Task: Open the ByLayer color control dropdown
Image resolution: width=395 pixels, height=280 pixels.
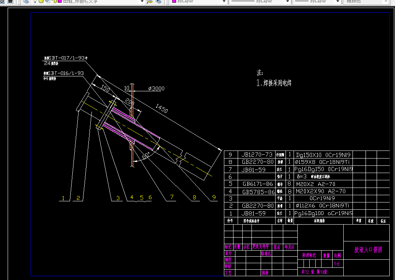Action: pyautogui.click(x=199, y=1)
